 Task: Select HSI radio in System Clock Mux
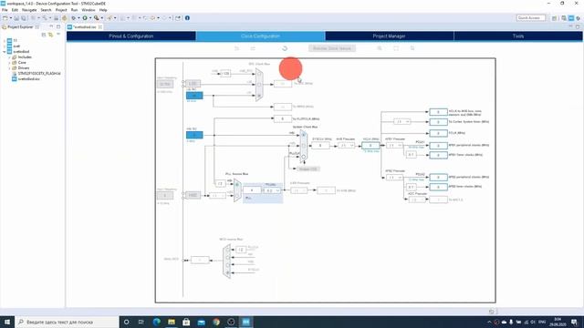coord(304,135)
